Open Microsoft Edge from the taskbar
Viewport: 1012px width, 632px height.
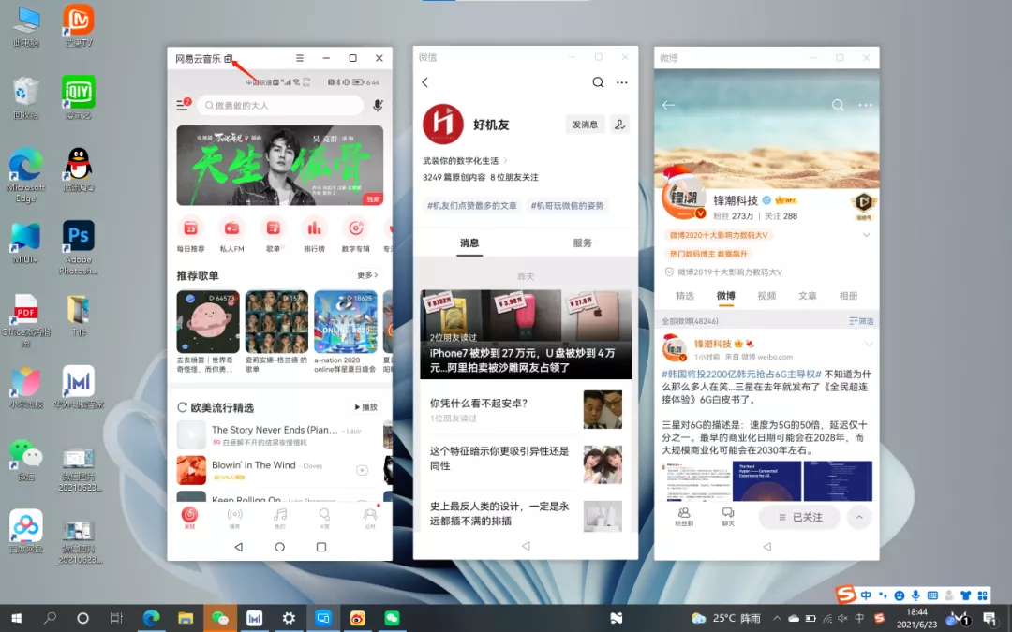[151, 618]
